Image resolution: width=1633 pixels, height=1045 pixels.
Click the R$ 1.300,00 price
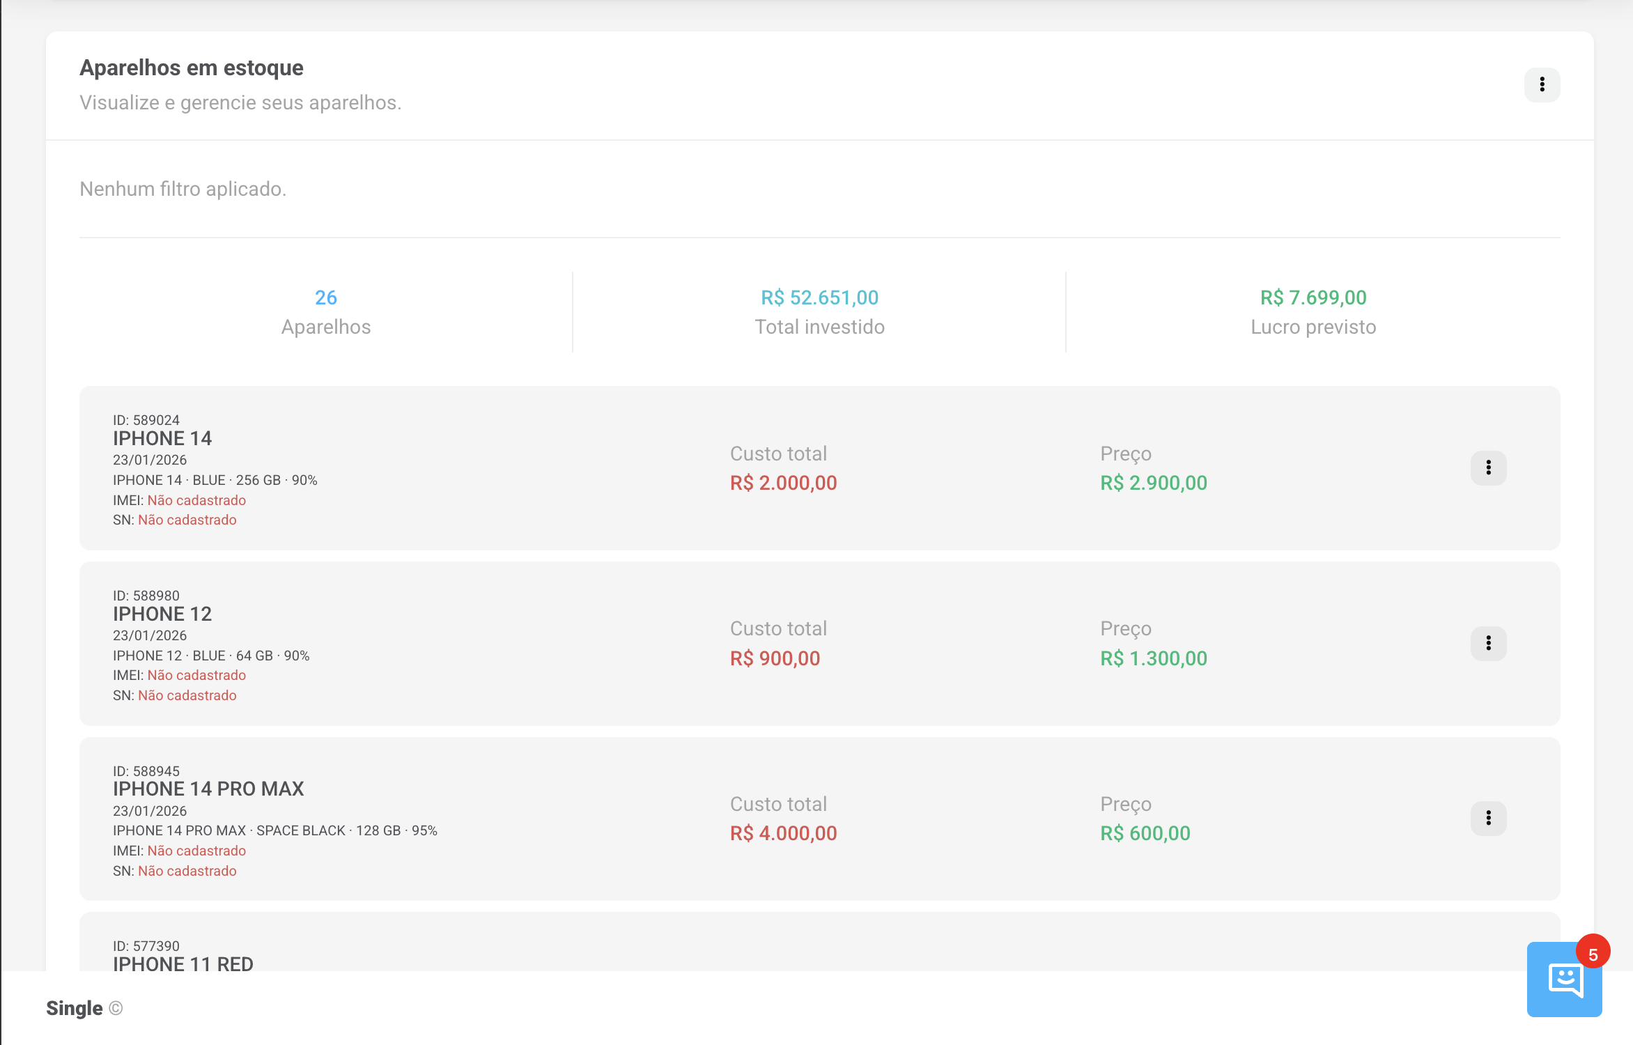coord(1154,658)
